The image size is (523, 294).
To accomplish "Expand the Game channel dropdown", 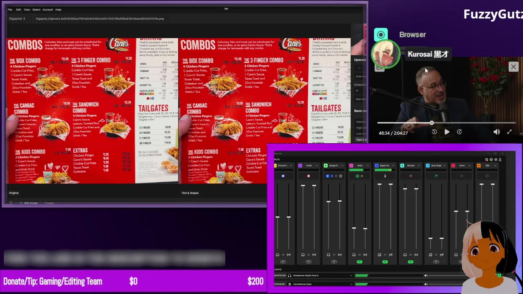I will [x=469, y=166].
